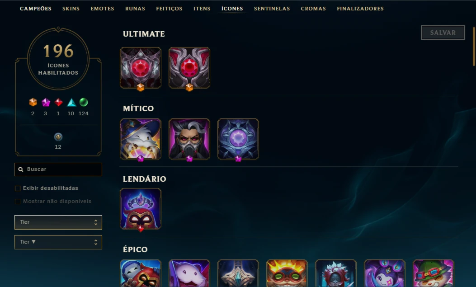Click the orange Ultimate gem filter icon
Viewport: 476px width, 287px height.
33,102
